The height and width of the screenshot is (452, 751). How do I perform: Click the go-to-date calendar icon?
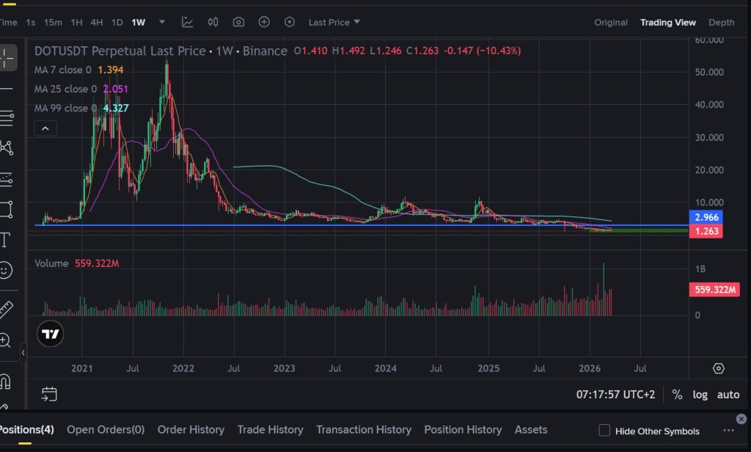point(49,394)
